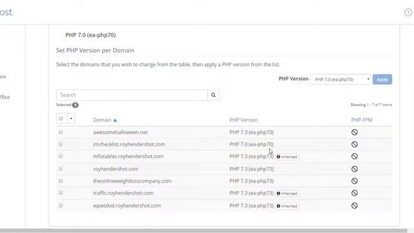Click the search magnifier button
Viewport: 414px width, 233px height.
coord(213,95)
